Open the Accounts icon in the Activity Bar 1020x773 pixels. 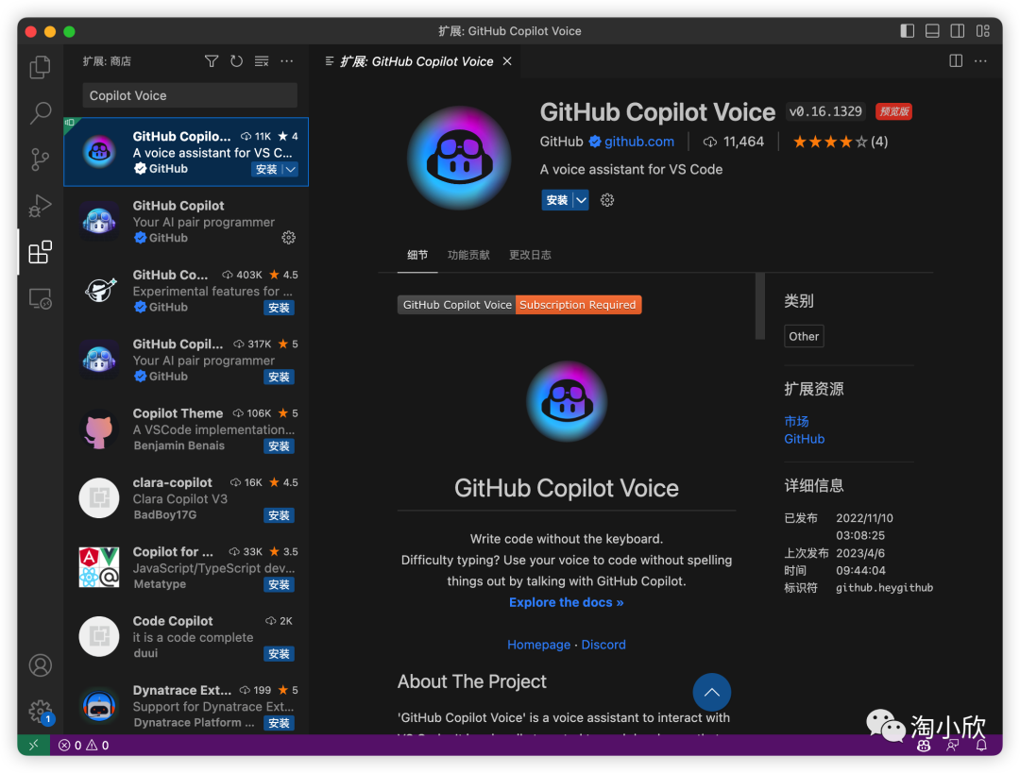40,665
